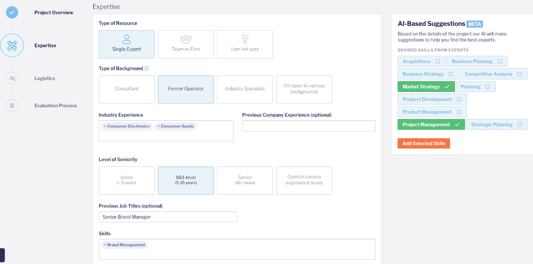The height and width of the screenshot is (264, 533).
Task: Click the Previous Job Titles field
Action: 168,217
